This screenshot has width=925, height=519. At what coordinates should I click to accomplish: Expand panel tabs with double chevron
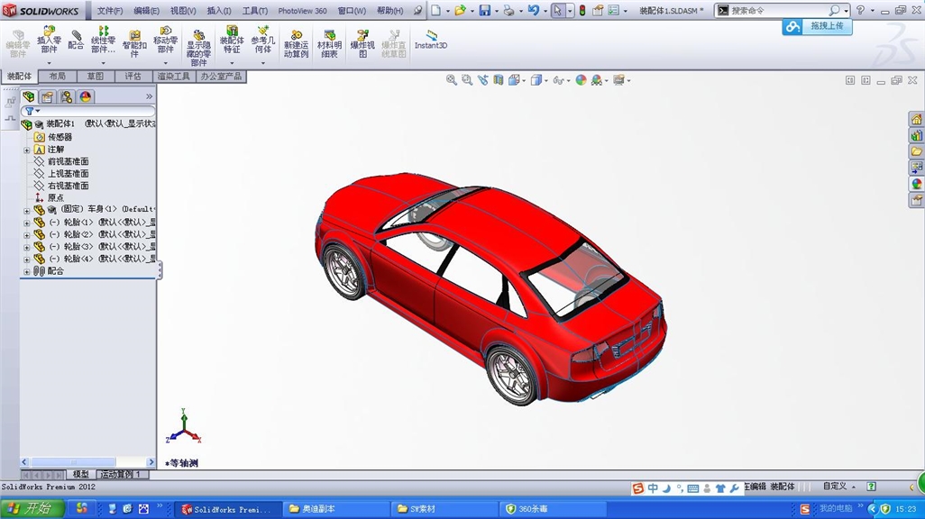pyautogui.click(x=150, y=96)
